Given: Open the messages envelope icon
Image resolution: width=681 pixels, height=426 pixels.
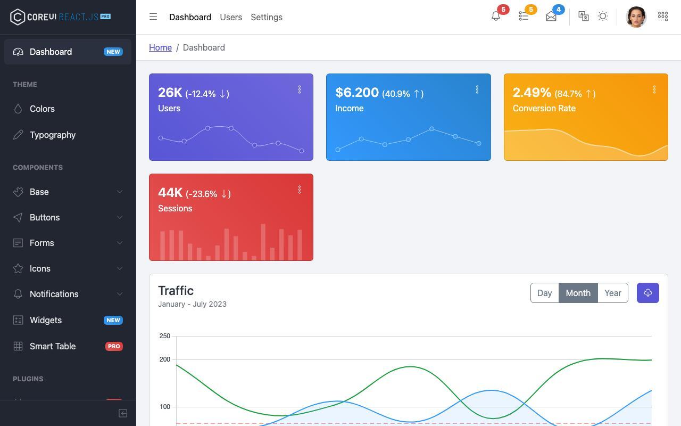Looking at the screenshot, I should (551, 17).
